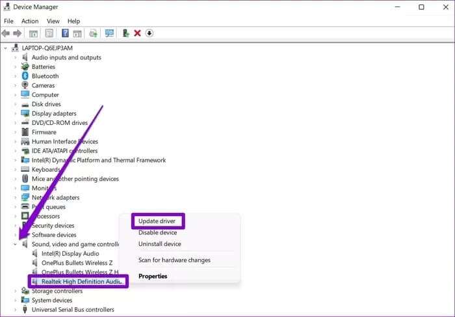Collapse the Sound, video and game controllers node
Viewport: 455px width, 317px height.
pos(15,244)
